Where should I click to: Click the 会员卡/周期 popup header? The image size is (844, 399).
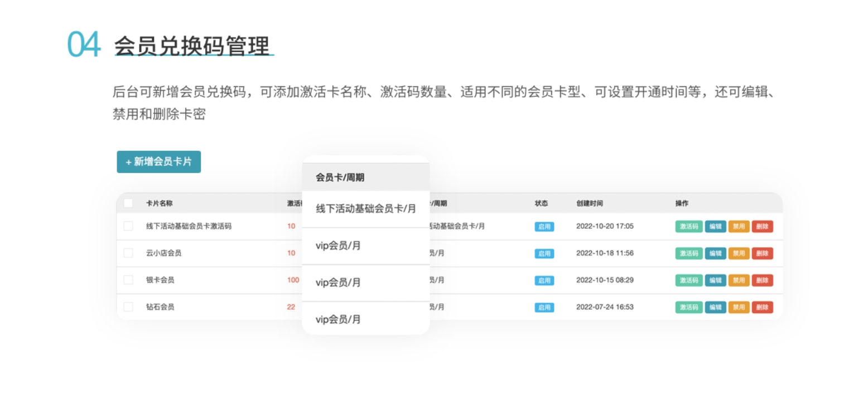(340, 178)
